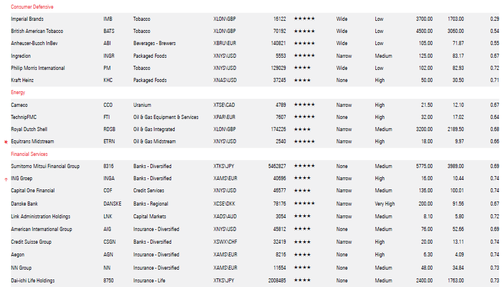Viewport: 502px width, 287px height.
Task: Click Imperial Brands five-star rating
Action: 304,19
